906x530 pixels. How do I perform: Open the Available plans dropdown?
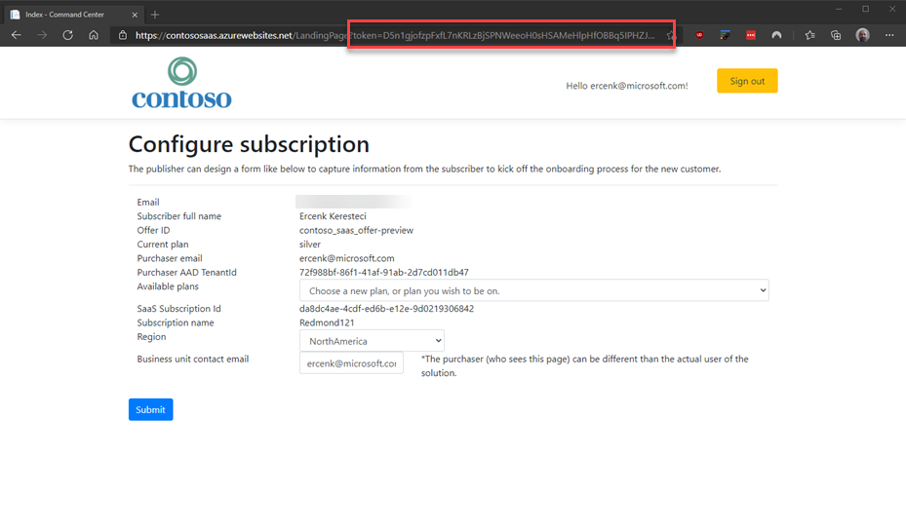click(533, 290)
